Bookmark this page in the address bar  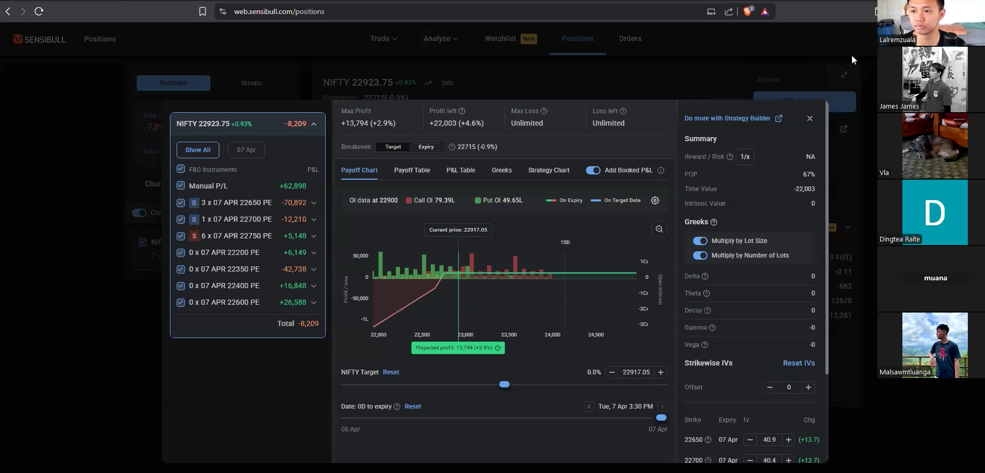click(203, 11)
